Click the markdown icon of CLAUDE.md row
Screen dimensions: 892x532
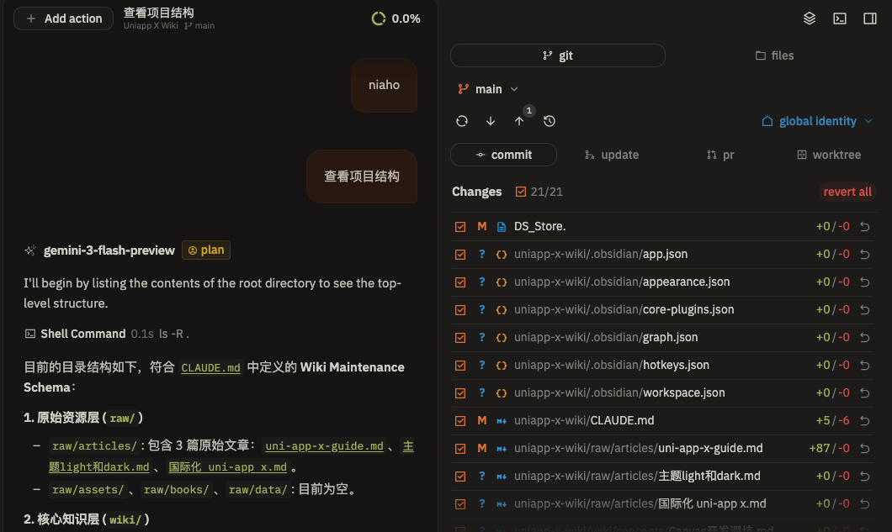click(502, 420)
